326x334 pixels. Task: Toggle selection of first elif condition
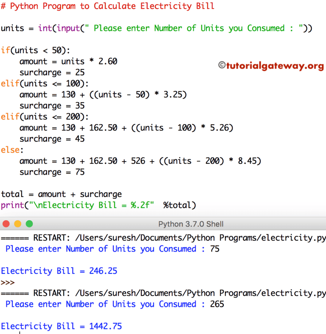point(45,83)
